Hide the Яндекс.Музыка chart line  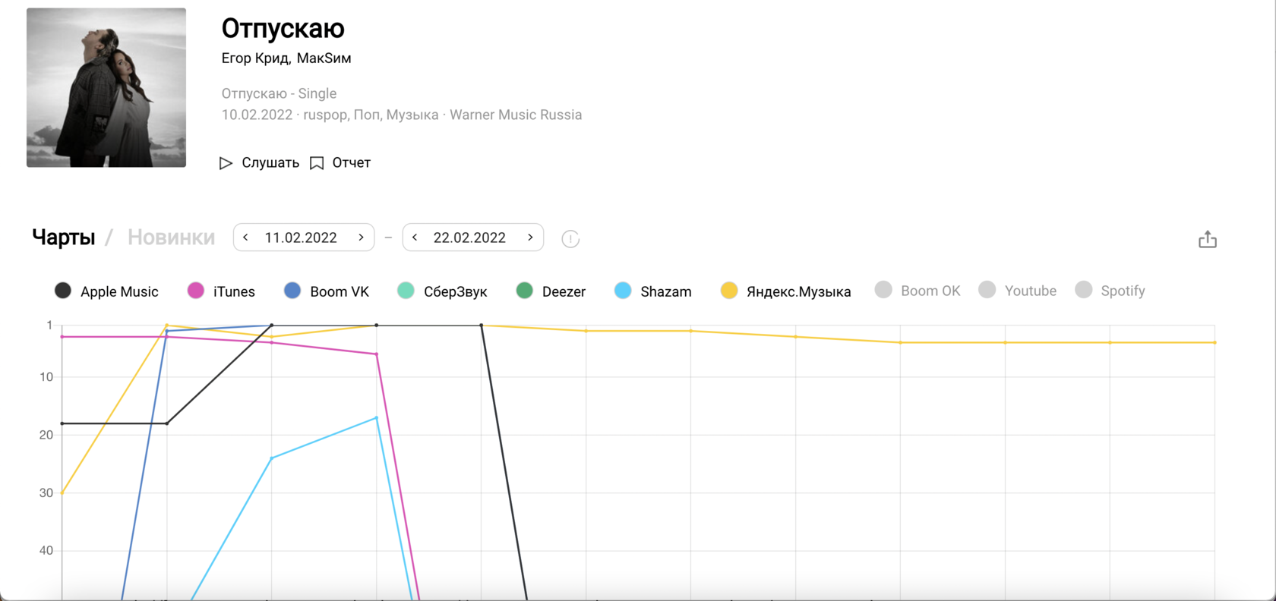point(785,291)
